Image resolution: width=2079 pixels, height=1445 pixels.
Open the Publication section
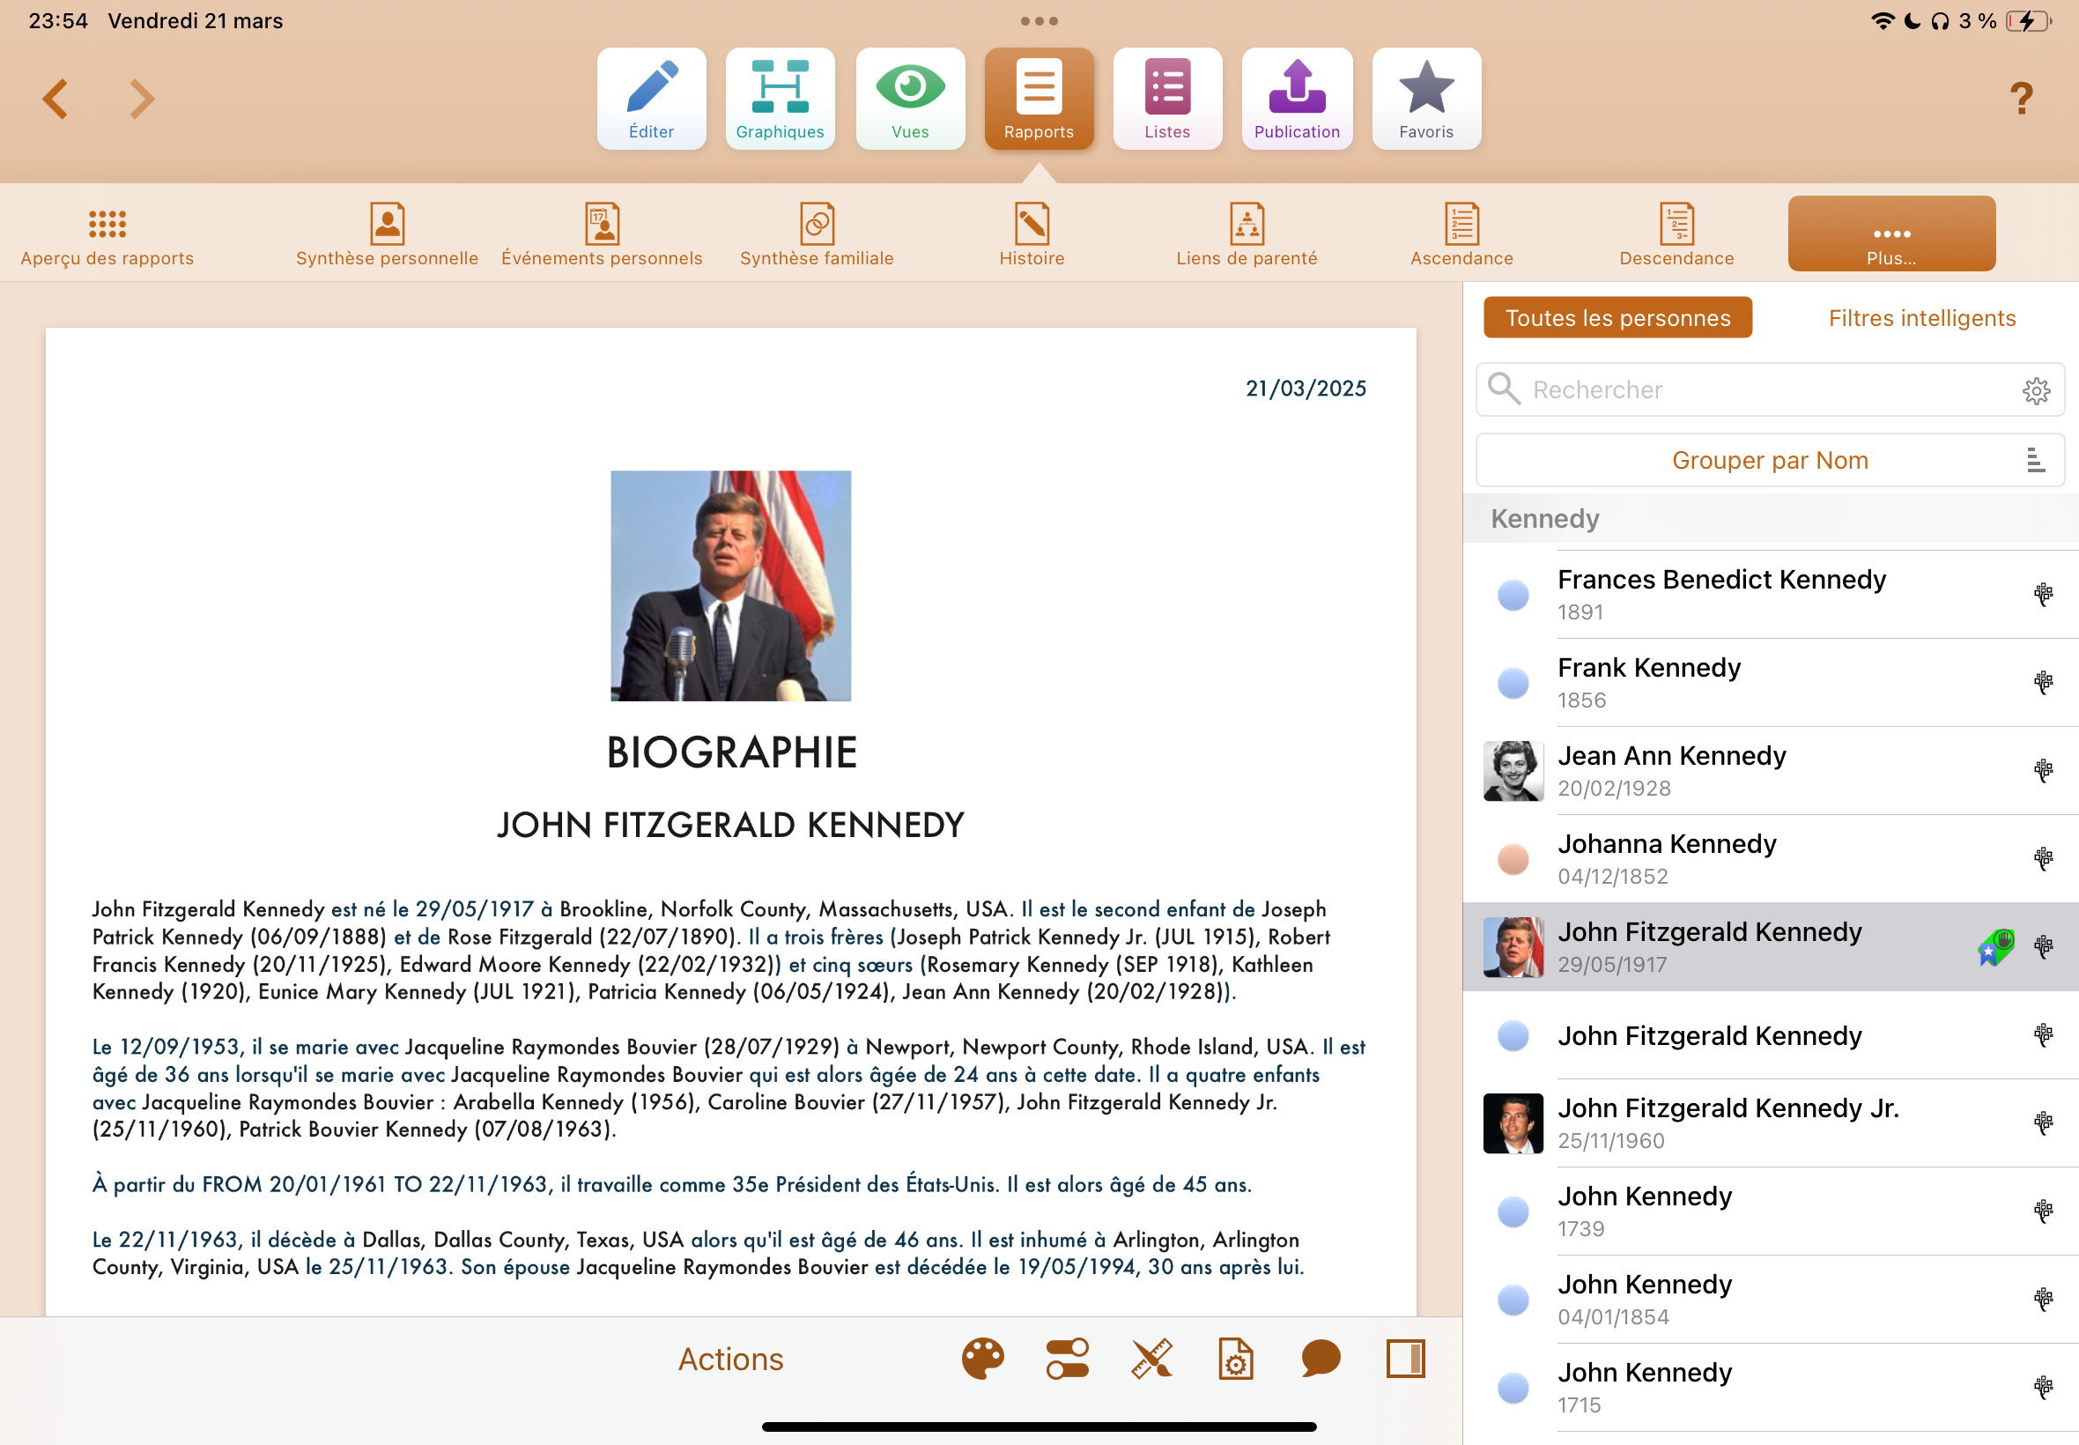(1296, 99)
